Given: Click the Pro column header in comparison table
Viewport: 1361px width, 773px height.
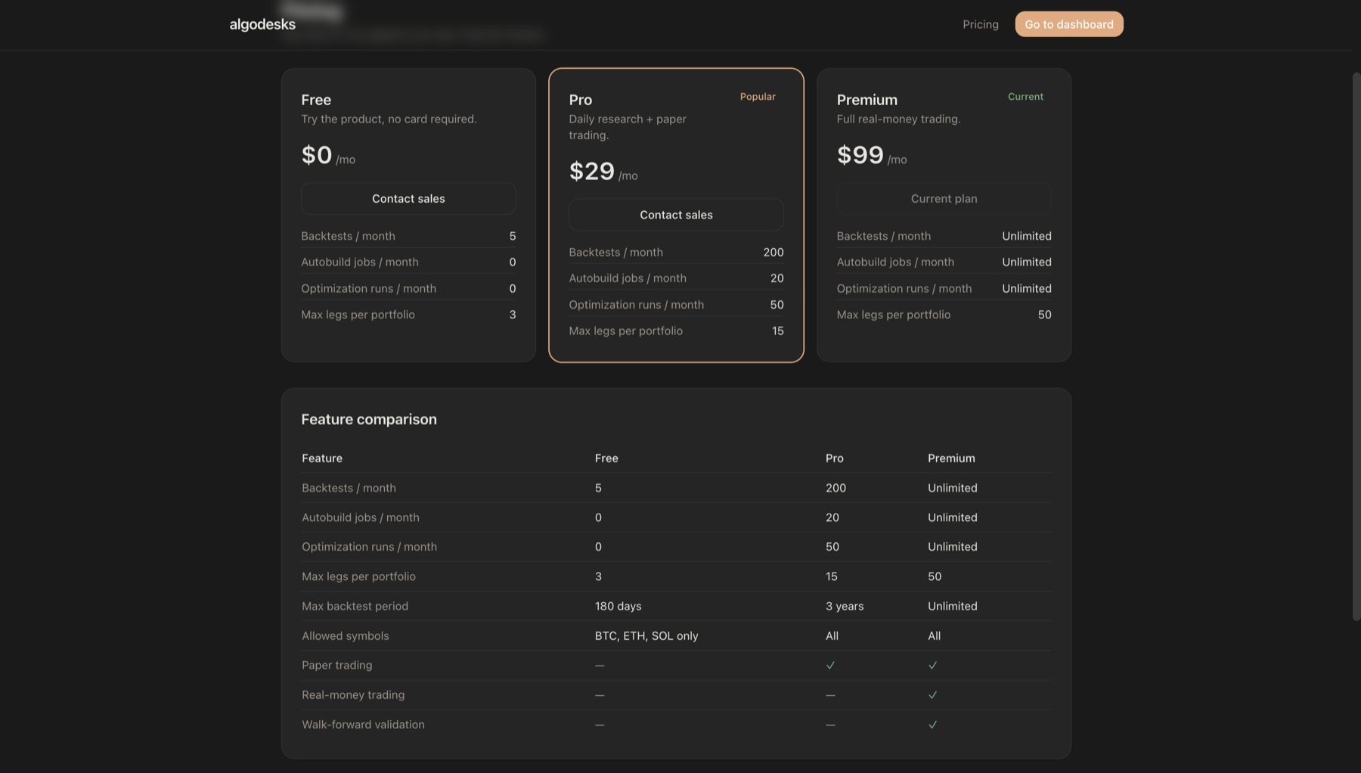Looking at the screenshot, I should pyautogui.click(x=834, y=458).
